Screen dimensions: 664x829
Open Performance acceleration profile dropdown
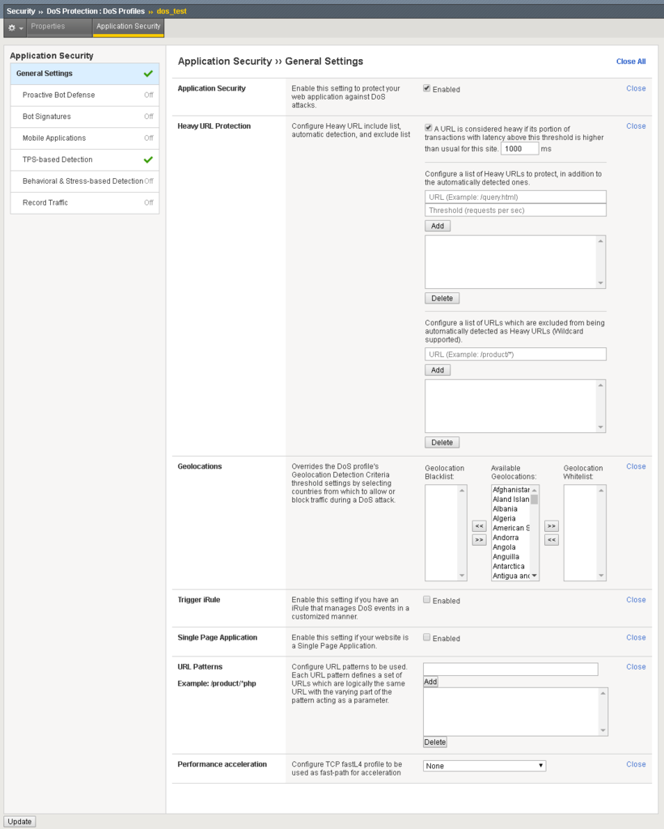[x=484, y=766]
